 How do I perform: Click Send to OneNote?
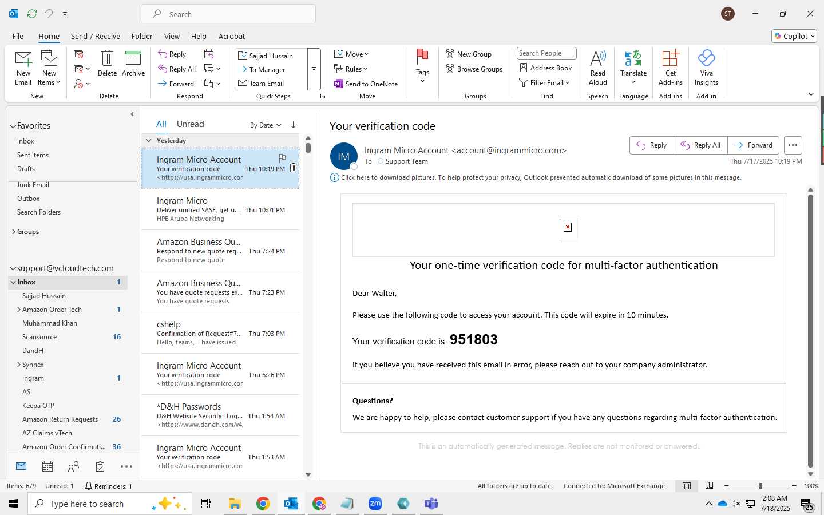pyautogui.click(x=366, y=84)
